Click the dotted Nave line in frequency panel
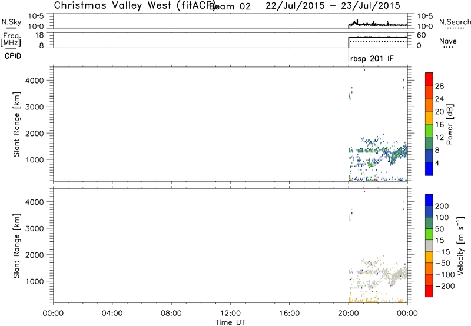Viewport: 471px width, 326px height. (x=378, y=41)
